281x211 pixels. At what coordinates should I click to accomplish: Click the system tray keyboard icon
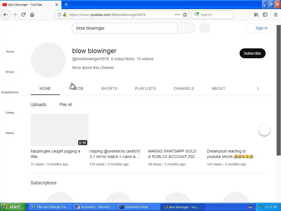(250, 207)
